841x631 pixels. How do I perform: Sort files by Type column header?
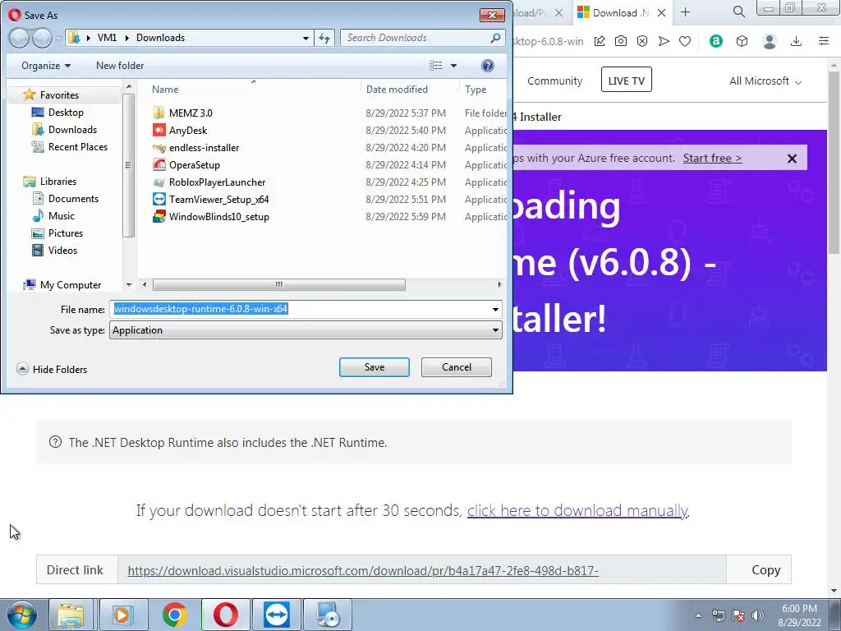(x=476, y=90)
